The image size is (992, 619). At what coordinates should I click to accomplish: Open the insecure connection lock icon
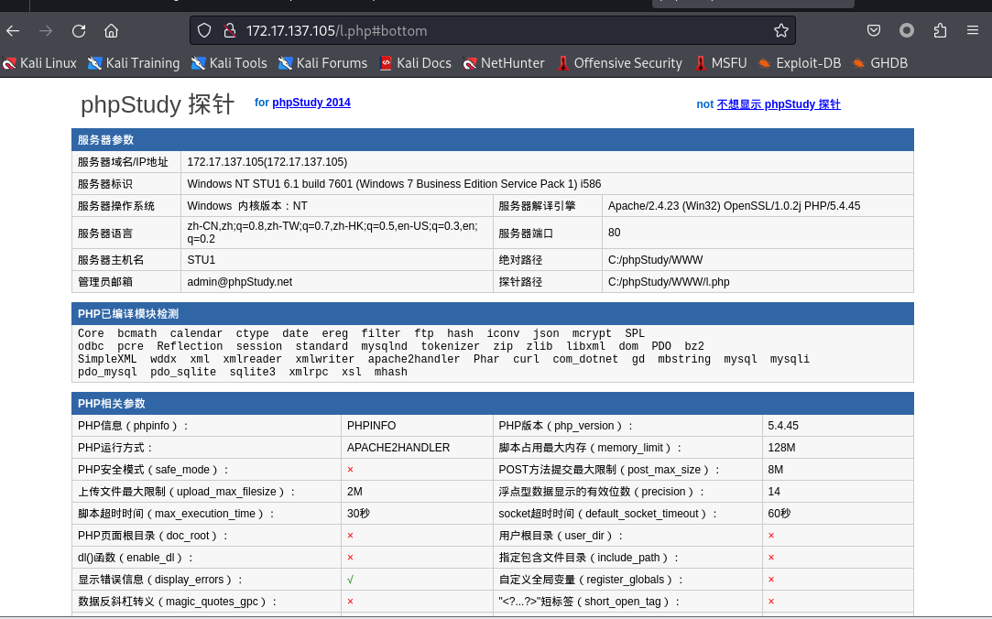coord(230,30)
